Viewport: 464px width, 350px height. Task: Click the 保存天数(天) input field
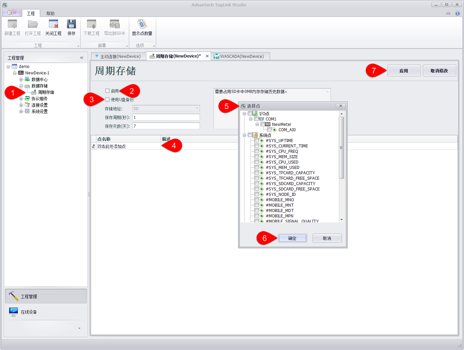click(166, 126)
